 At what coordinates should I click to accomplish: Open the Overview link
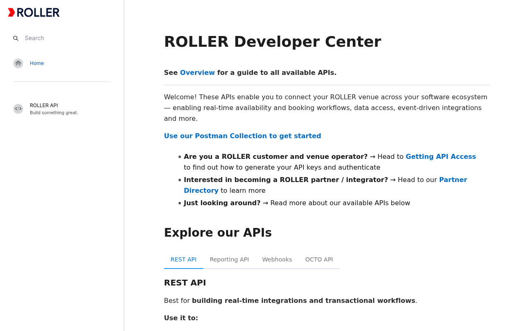(198, 72)
